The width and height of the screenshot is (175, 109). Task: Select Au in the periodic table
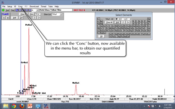pos(128,31)
